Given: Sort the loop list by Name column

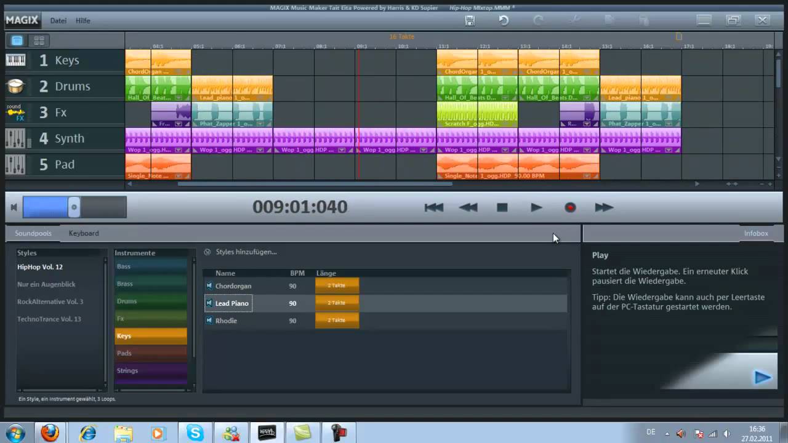Looking at the screenshot, I should tap(225, 273).
